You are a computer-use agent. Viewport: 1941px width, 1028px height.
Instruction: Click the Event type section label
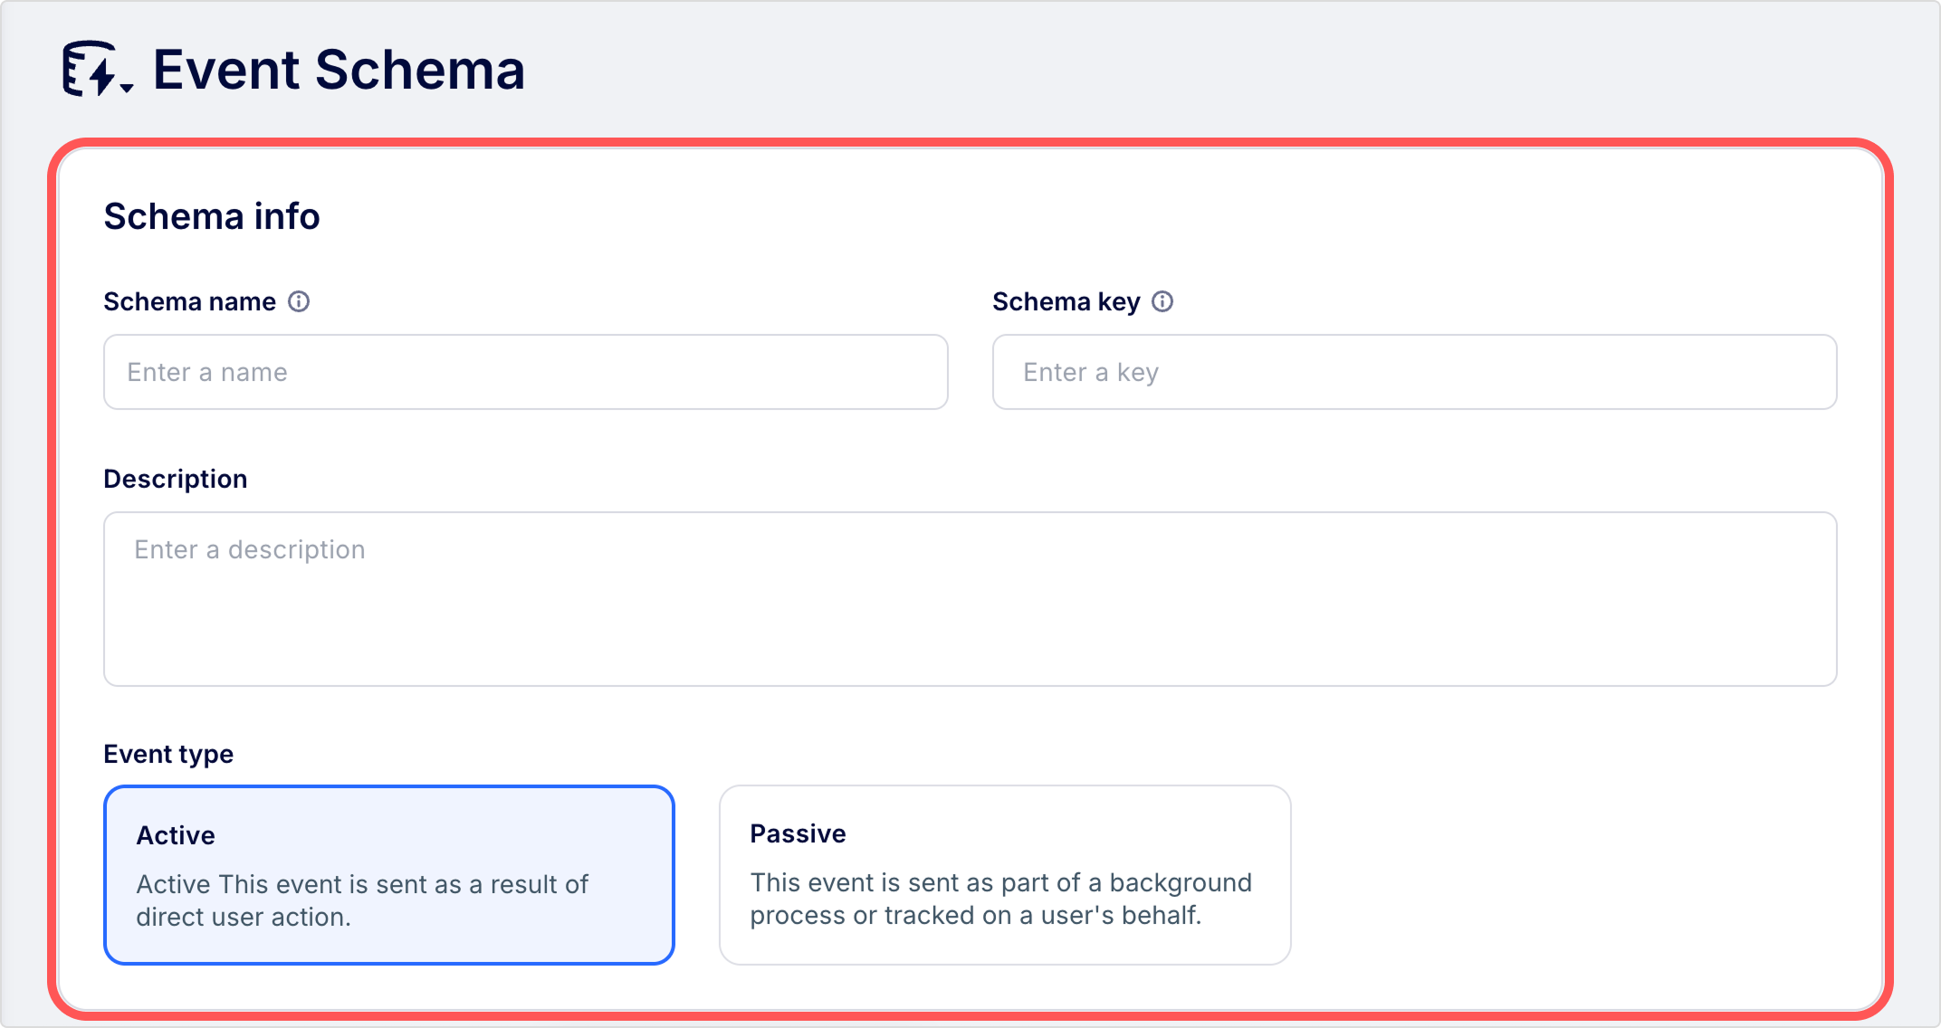168,754
